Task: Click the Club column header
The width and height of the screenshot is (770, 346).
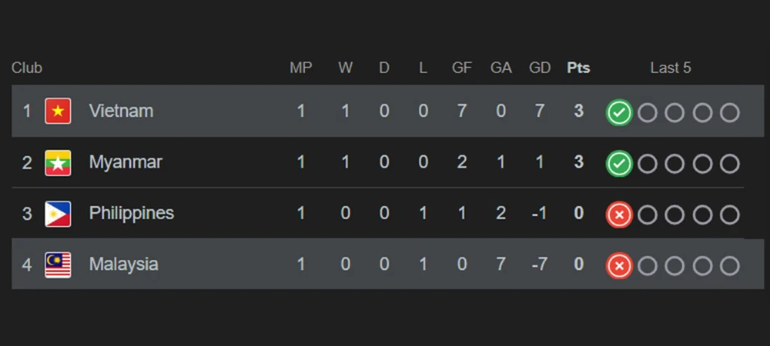Action: 27,68
